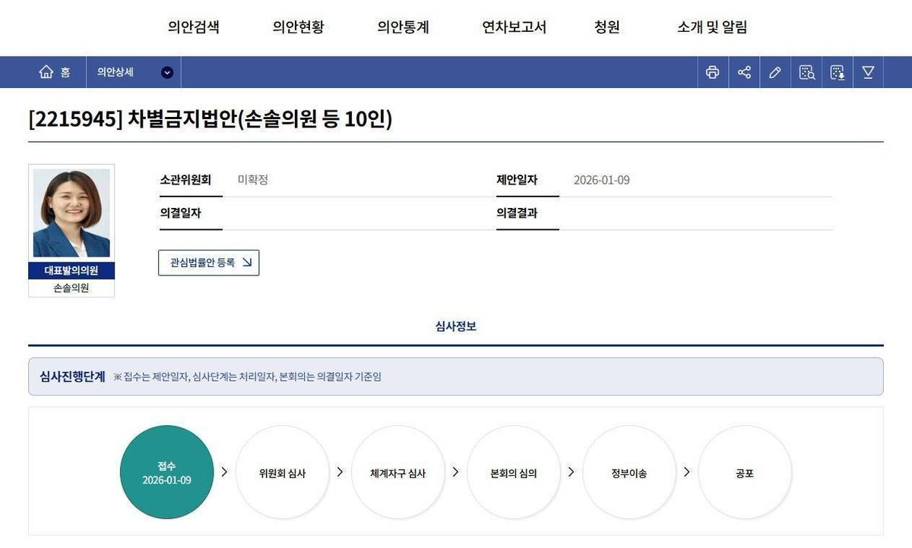Select the 심사정보 tab

coord(456,326)
